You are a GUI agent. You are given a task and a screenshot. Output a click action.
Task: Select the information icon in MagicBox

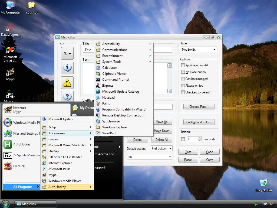click(x=67, y=68)
